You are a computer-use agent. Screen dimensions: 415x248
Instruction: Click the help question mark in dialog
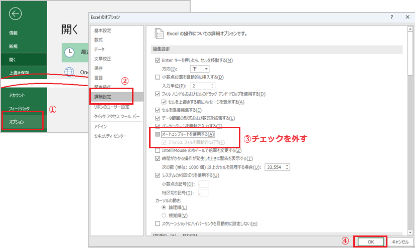click(392, 17)
